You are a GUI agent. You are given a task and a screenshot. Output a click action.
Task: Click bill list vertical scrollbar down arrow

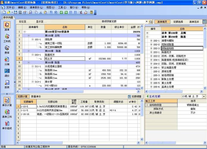pos(142,88)
